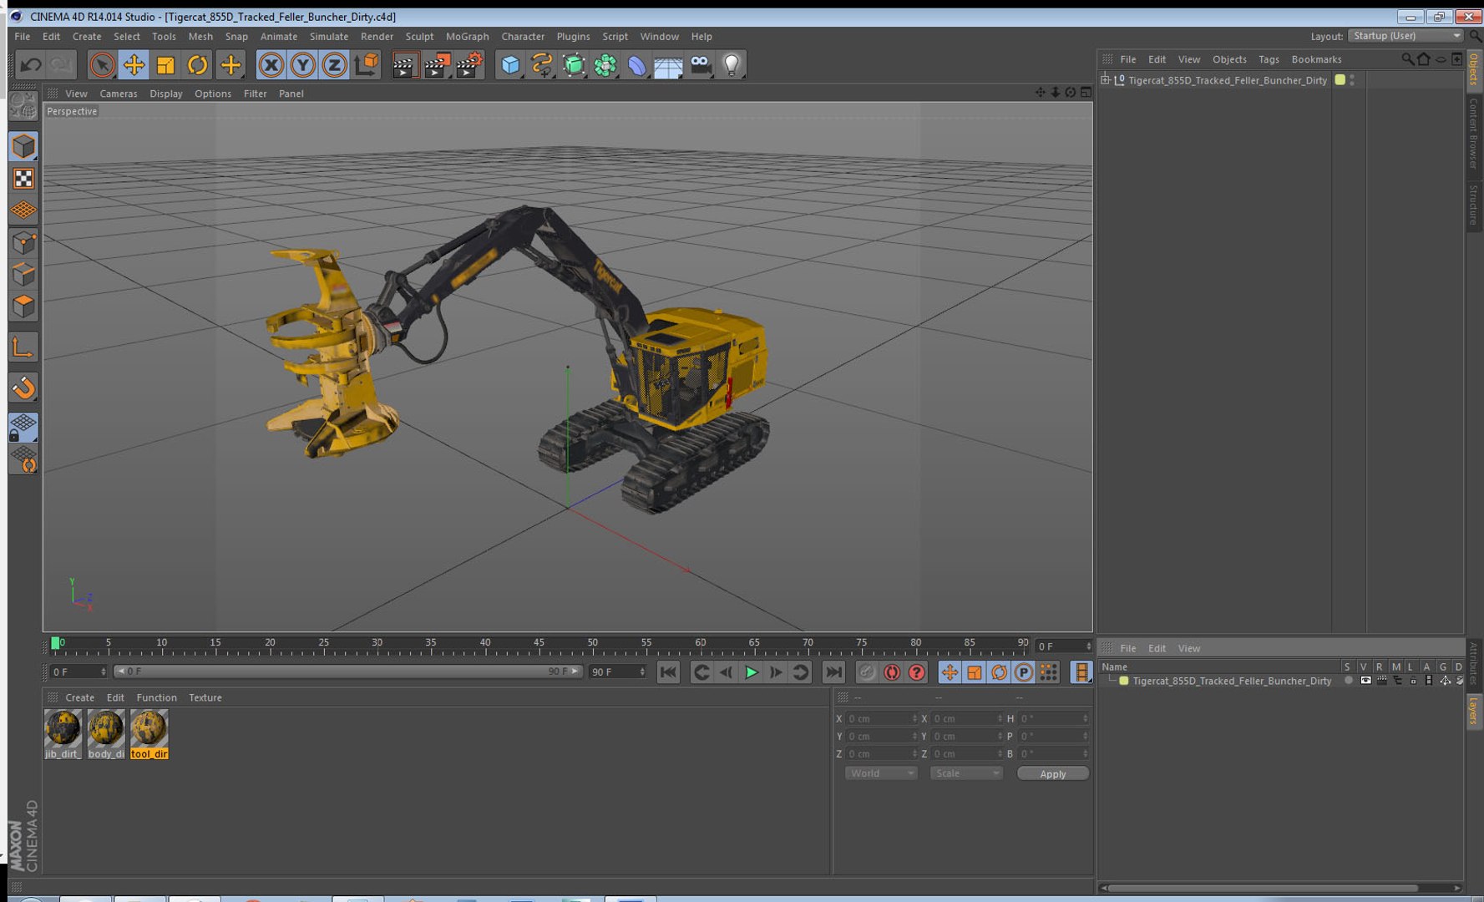Click the Apply button

pyautogui.click(x=1052, y=774)
